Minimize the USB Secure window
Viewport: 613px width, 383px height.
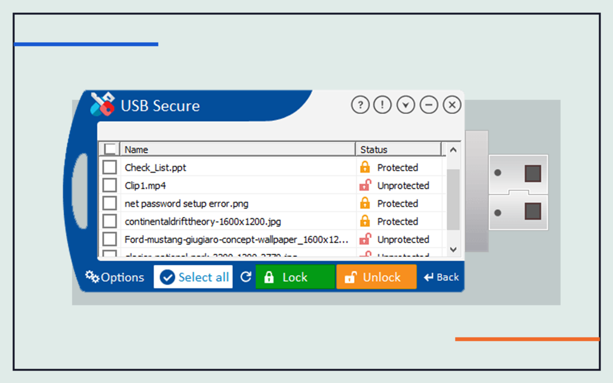point(429,104)
